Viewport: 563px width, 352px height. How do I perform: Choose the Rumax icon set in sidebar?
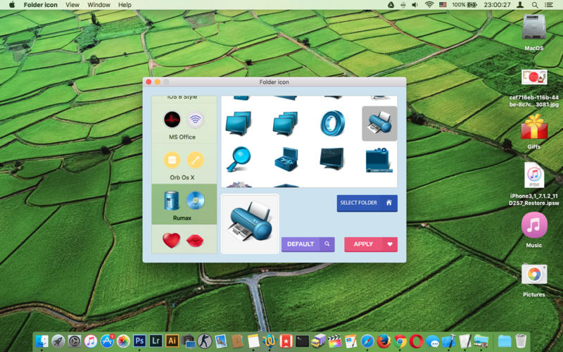[x=184, y=204]
